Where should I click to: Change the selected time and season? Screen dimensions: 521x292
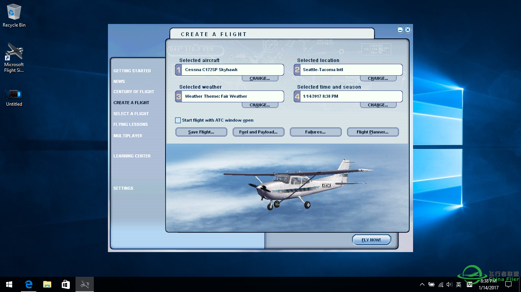click(x=378, y=105)
